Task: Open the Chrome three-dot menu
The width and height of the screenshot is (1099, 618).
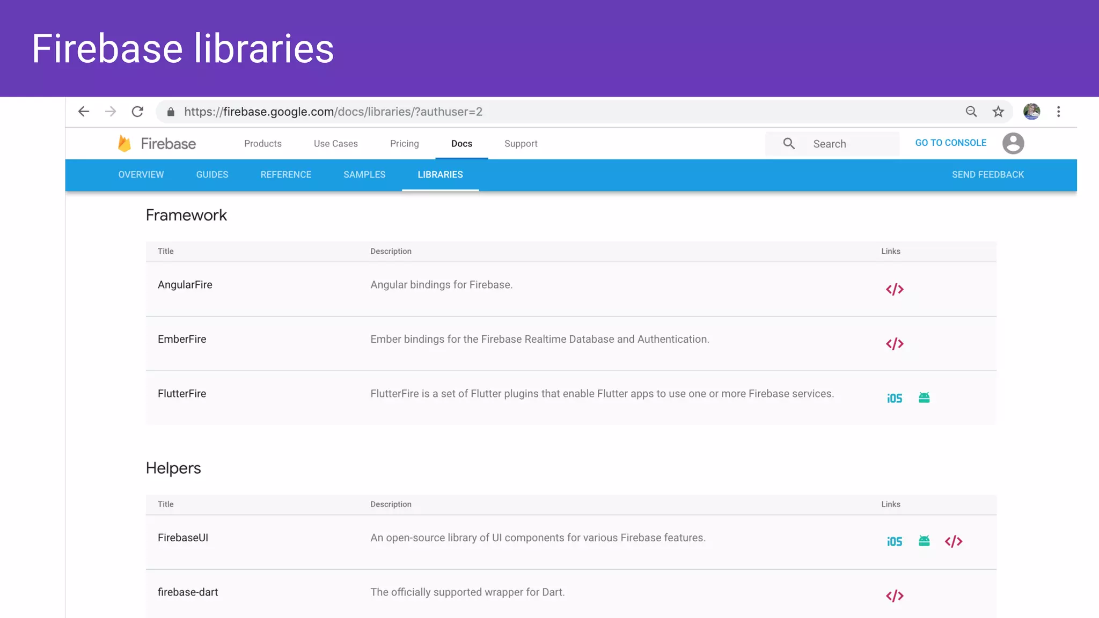Action: (1058, 112)
